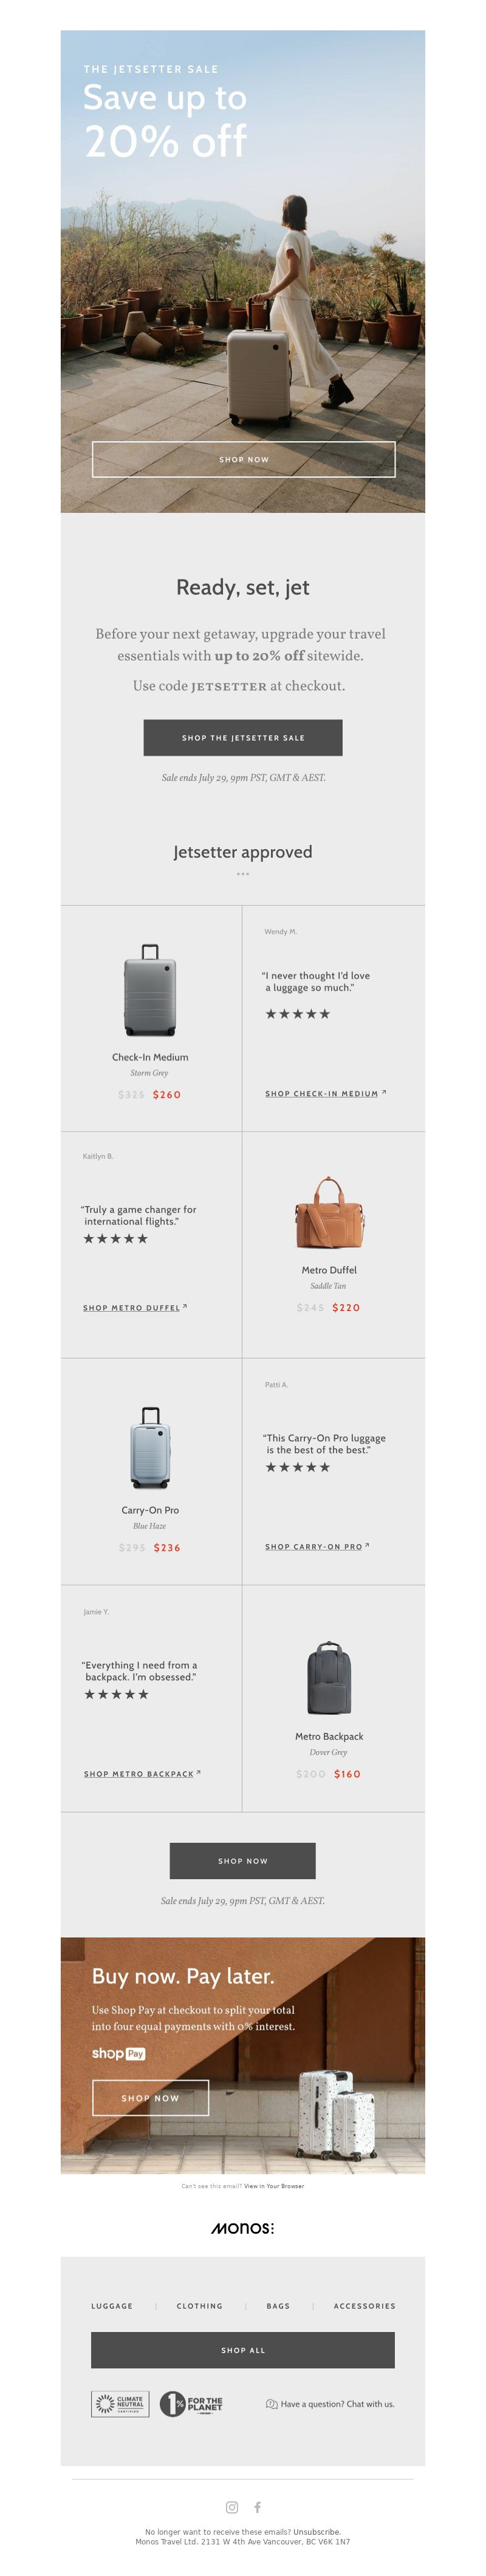Click Shop The Jetsetter Sale button
The height and width of the screenshot is (2576, 486).
[x=243, y=737]
